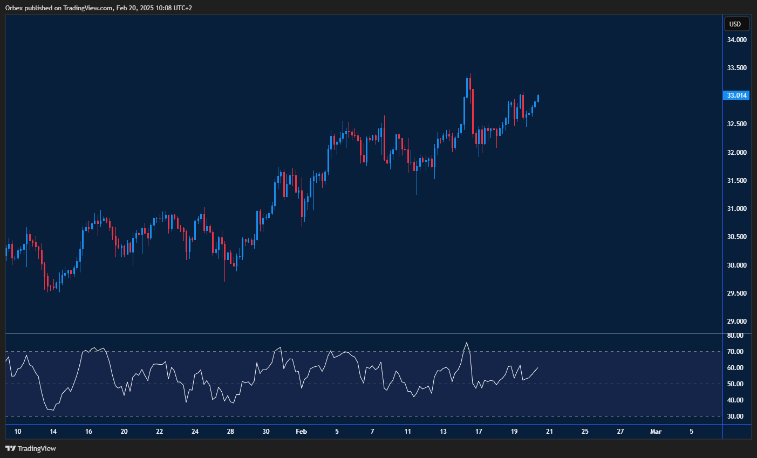Click the date 20 on the time axis
Screen dimensions: 757x458
[x=124, y=432]
